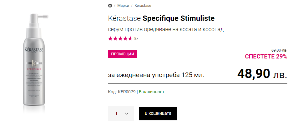The image size is (308, 130).
Task: Go to the Kérastase breadcrumb page
Action: 143,6
